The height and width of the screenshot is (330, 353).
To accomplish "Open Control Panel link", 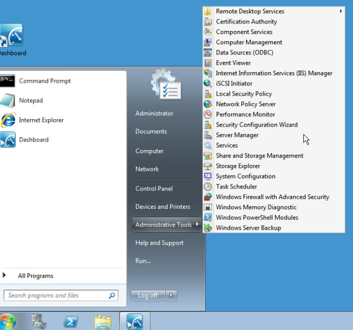I will tap(154, 188).
